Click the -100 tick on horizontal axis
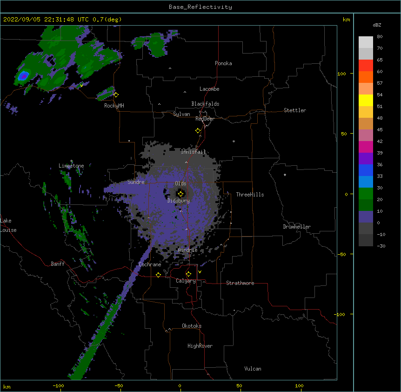 (x=58, y=385)
